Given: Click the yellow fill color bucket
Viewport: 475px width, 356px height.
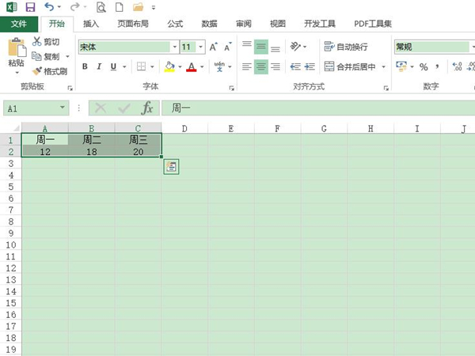Looking at the screenshot, I should click(169, 66).
